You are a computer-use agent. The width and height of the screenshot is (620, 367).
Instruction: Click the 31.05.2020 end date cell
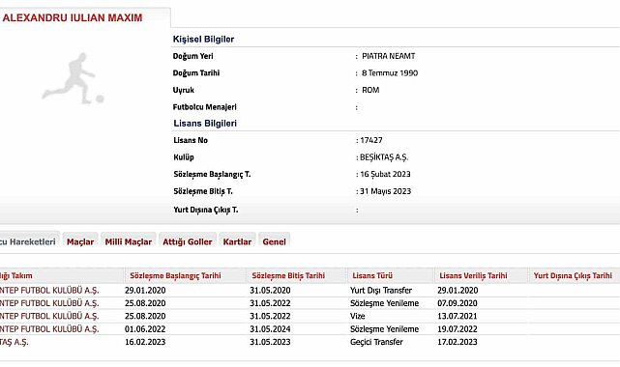pos(270,291)
